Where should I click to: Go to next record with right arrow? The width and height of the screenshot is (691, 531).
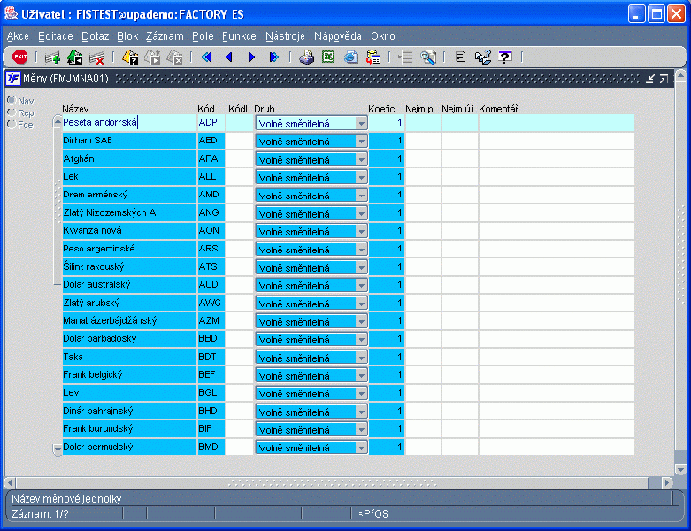click(251, 58)
